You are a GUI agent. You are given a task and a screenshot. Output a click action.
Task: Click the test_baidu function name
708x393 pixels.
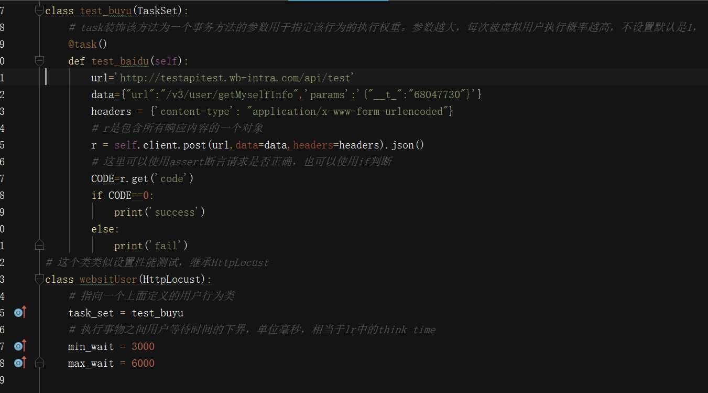coord(121,61)
